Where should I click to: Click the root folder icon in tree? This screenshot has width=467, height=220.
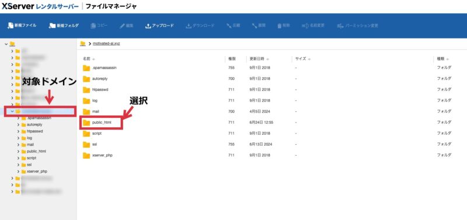[12, 44]
